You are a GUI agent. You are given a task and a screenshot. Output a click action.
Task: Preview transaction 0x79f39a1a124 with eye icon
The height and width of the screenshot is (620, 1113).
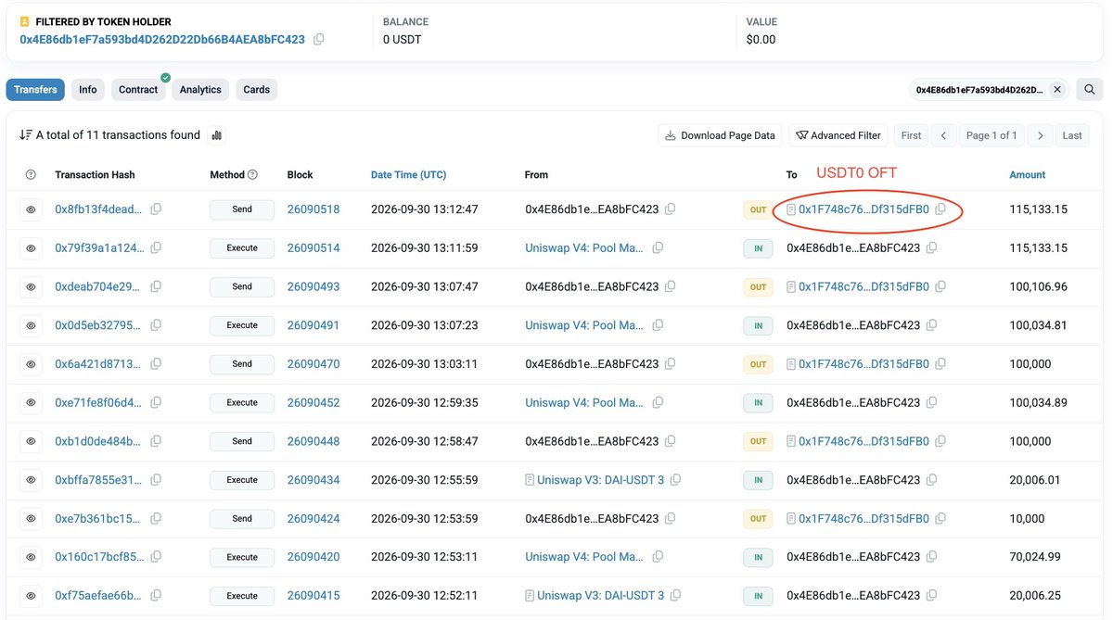point(31,248)
